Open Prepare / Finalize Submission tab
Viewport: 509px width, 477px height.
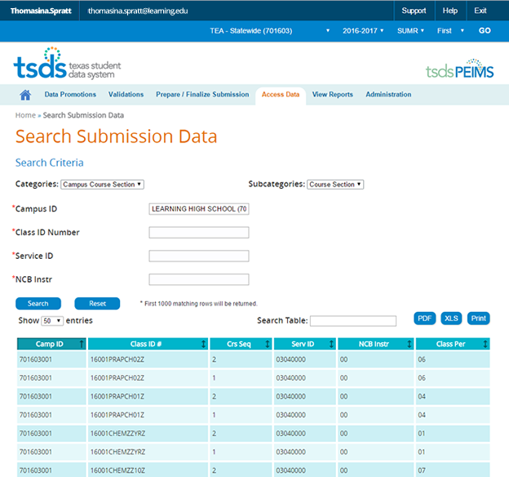point(202,95)
